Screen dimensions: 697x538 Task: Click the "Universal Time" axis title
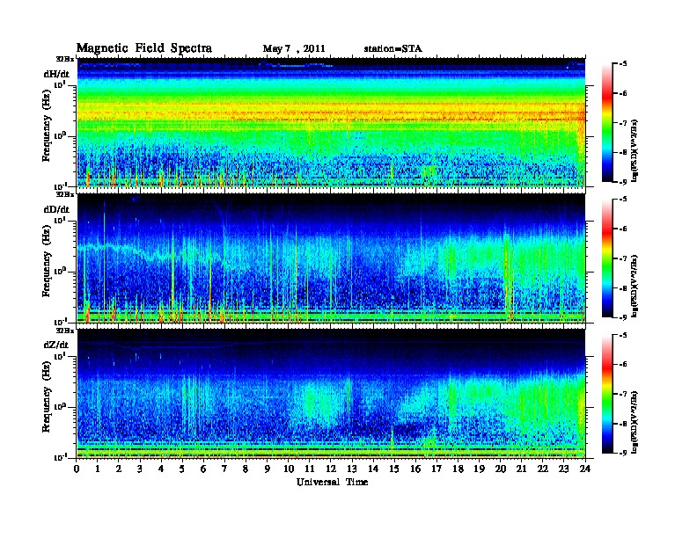point(332,482)
